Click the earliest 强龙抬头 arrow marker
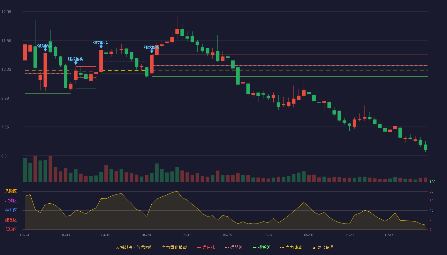447x255 pixels. 45,50
